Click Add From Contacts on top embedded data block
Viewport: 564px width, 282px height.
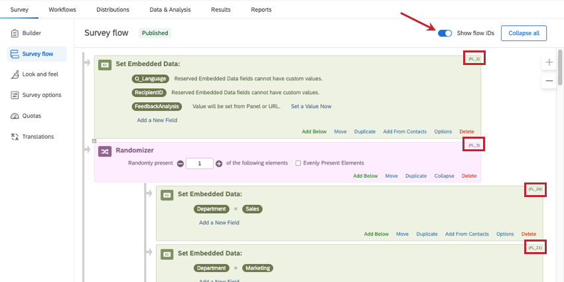click(x=405, y=131)
